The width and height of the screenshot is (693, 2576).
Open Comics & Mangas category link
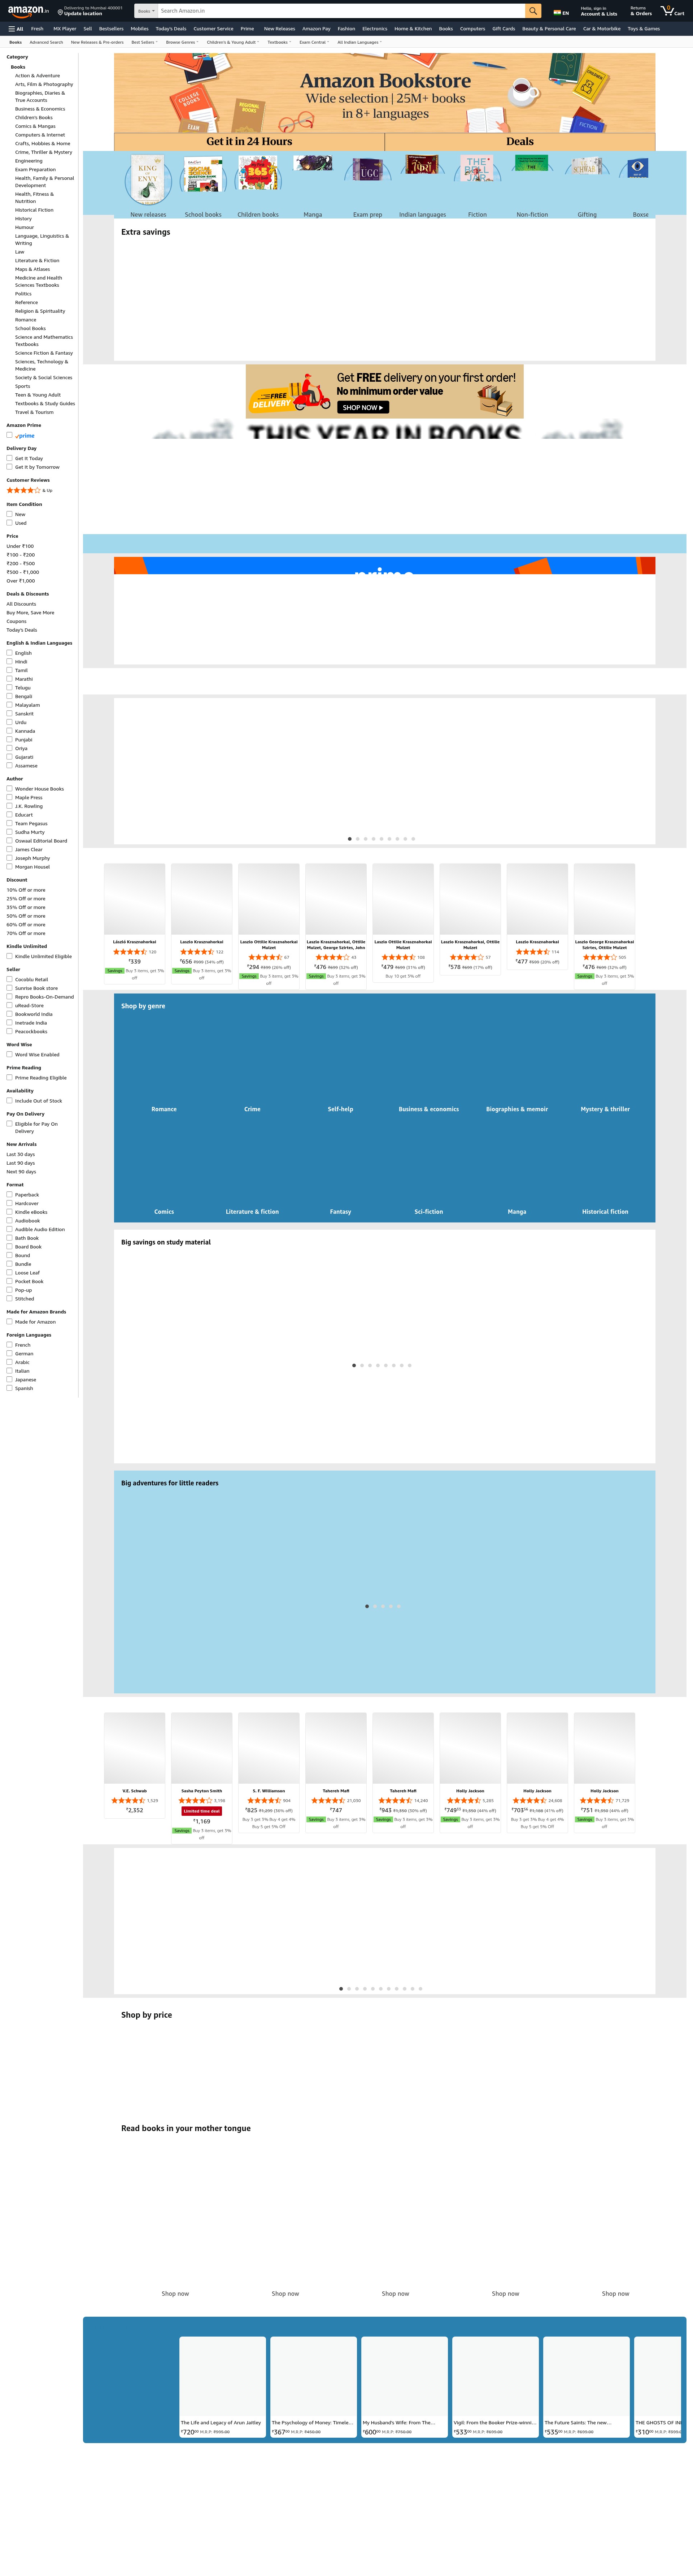(35, 126)
